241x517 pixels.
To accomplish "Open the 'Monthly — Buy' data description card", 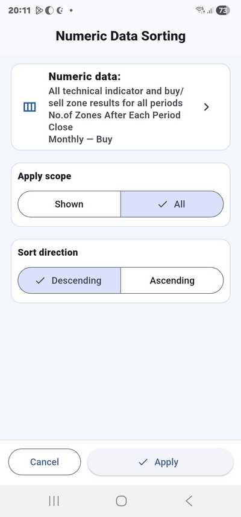I will pos(120,107).
